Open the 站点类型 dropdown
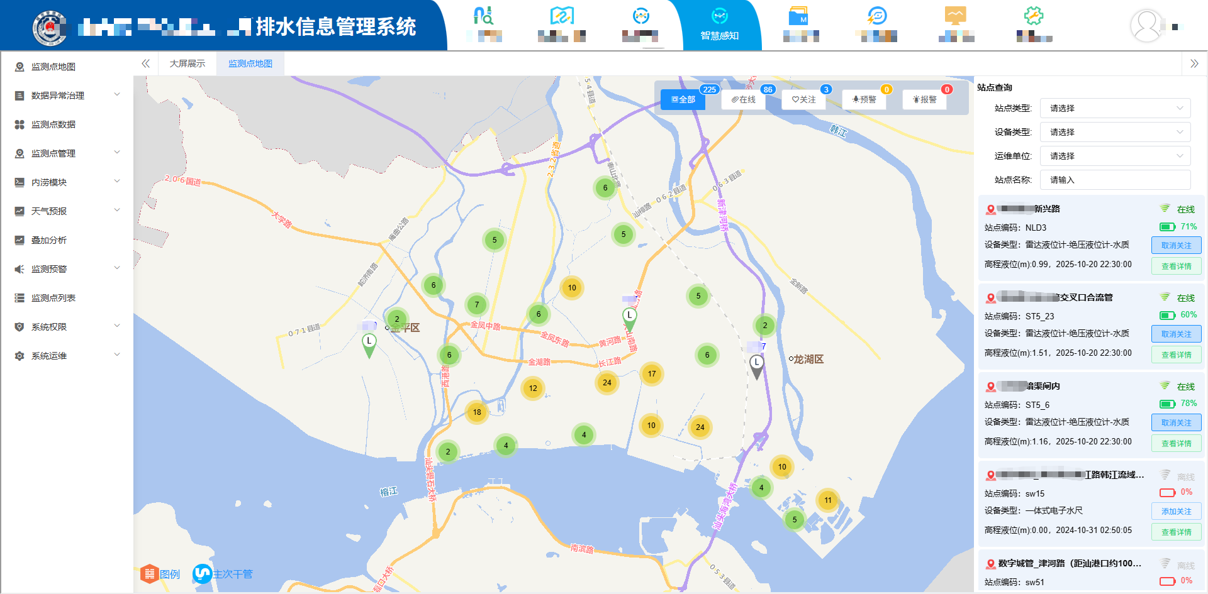Image resolution: width=1208 pixels, height=594 pixels. (1115, 108)
